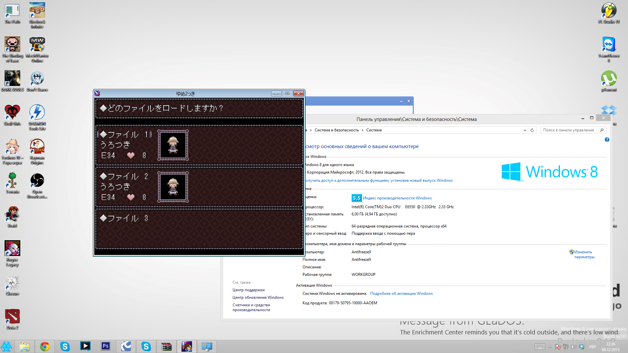Launch µTorrent desktop shortcut
This screenshot has width=628, height=353.
[609, 81]
